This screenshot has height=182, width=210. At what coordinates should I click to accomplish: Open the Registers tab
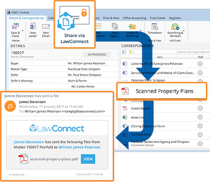[x=175, y=18]
